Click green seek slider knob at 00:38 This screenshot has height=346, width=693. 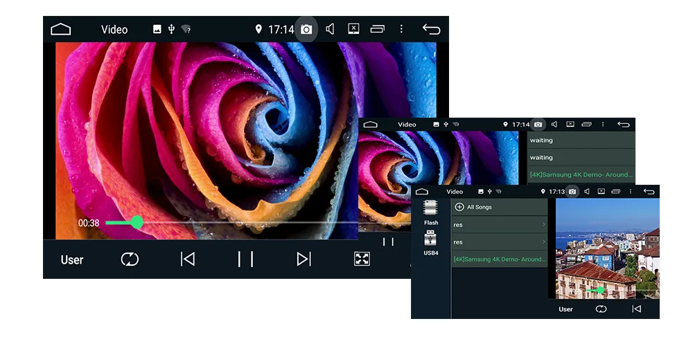click(x=137, y=222)
